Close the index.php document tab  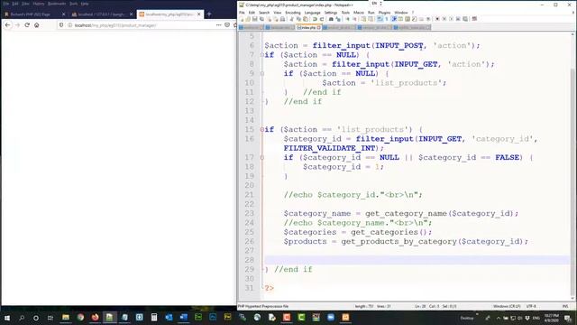[x=318, y=28]
